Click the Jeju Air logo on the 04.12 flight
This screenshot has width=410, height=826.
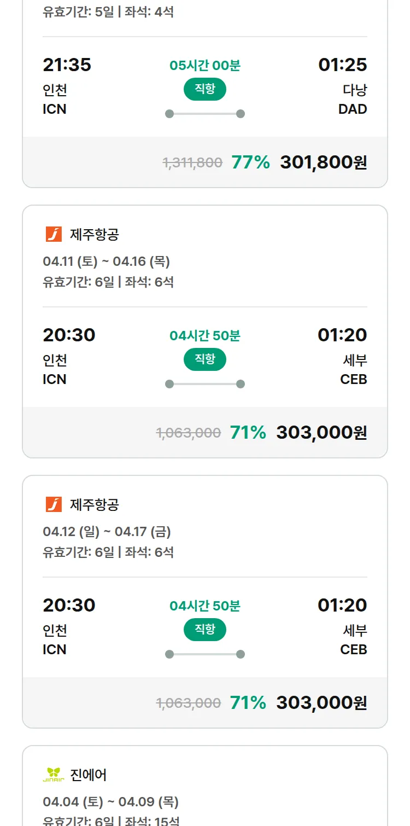pyautogui.click(x=54, y=504)
